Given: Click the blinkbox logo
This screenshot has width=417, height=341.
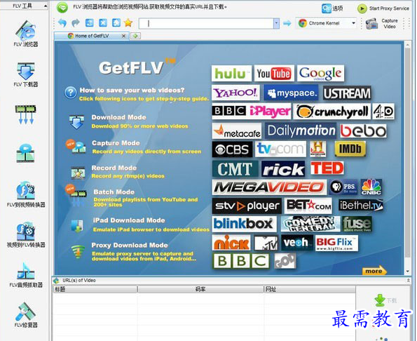Looking at the screenshot, I should coord(244,224).
